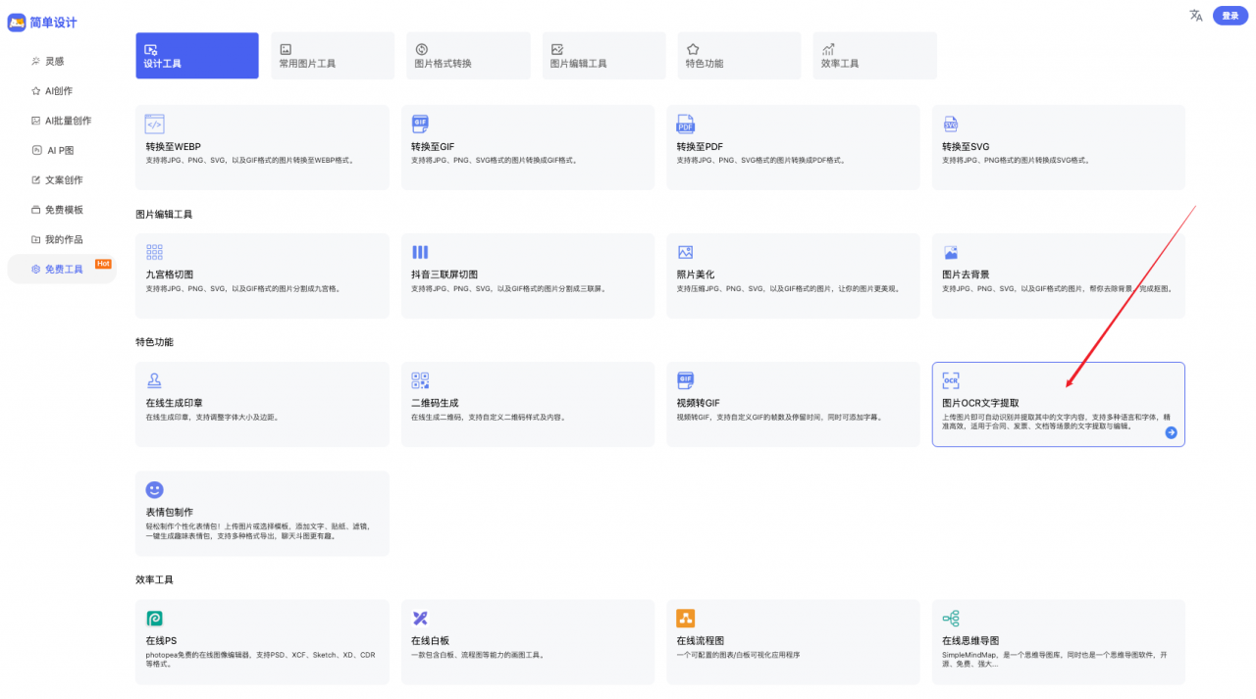Open the 视频转GIF tool link
Viewport: 1256px width, 699px height.
click(792, 404)
